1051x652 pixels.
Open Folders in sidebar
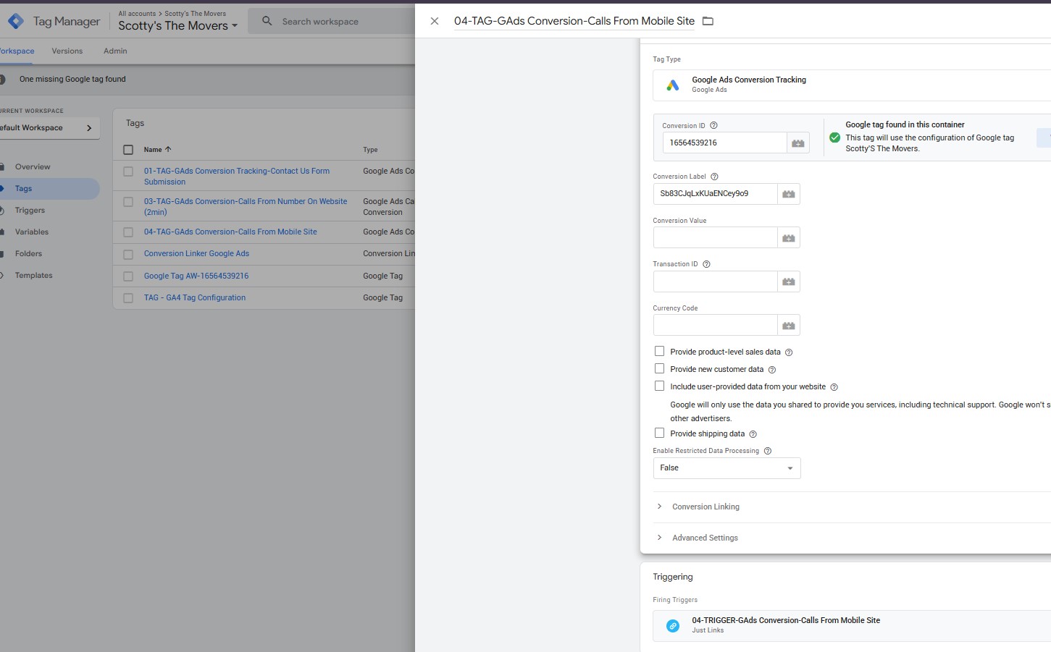click(28, 254)
